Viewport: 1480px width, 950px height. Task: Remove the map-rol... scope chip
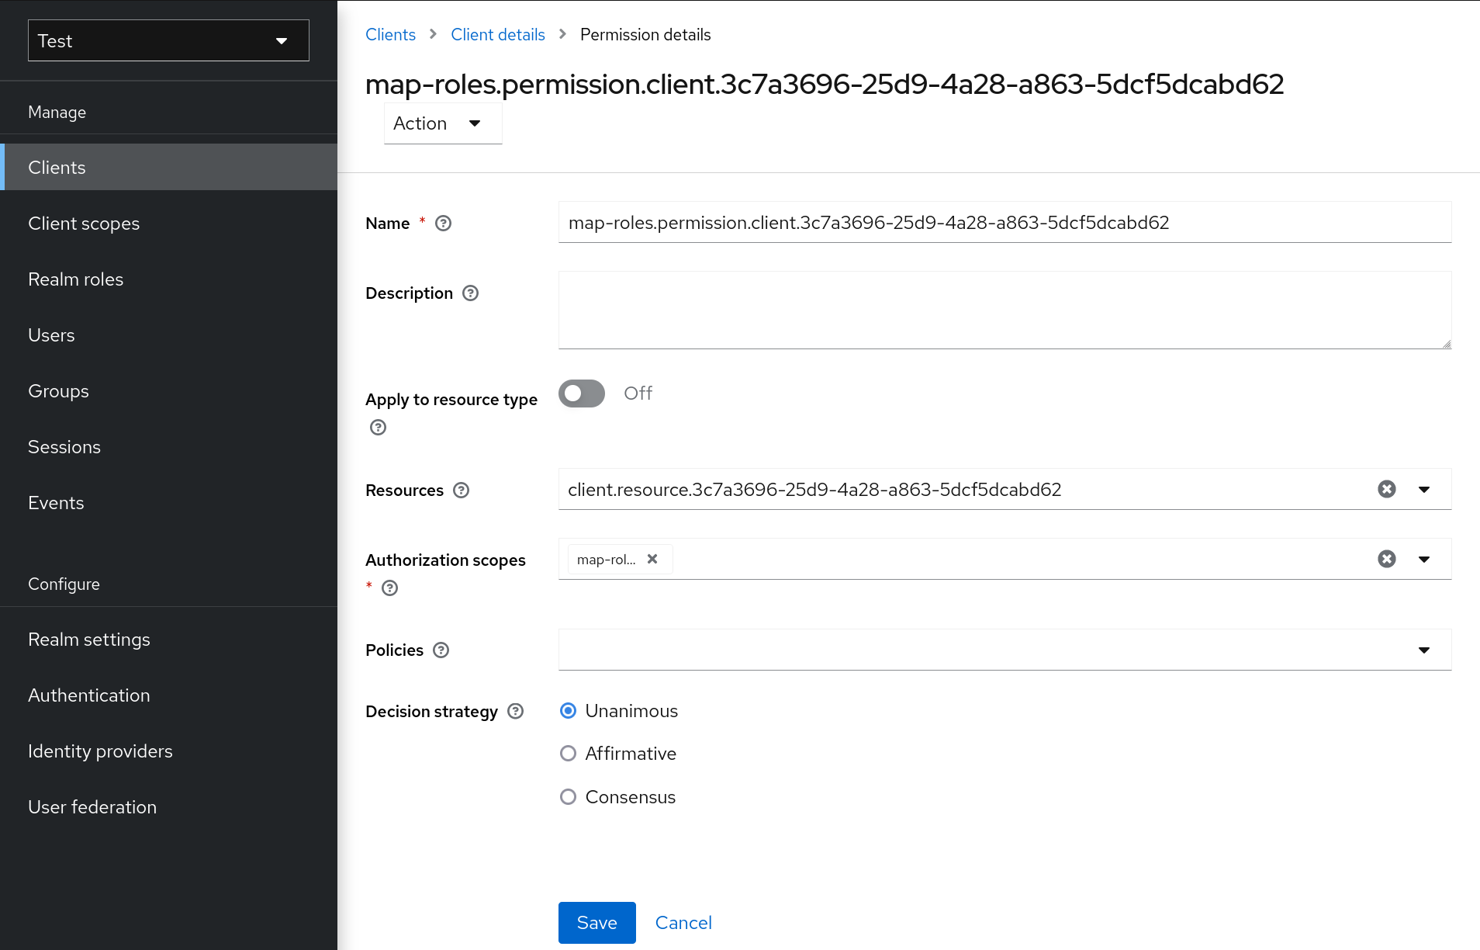652,559
